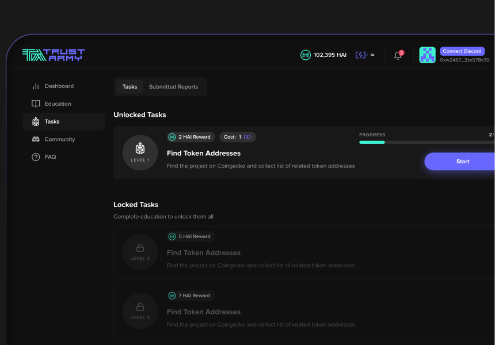Switch to the Submitted Reports tab
495x345 pixels.
click(173, 87)
